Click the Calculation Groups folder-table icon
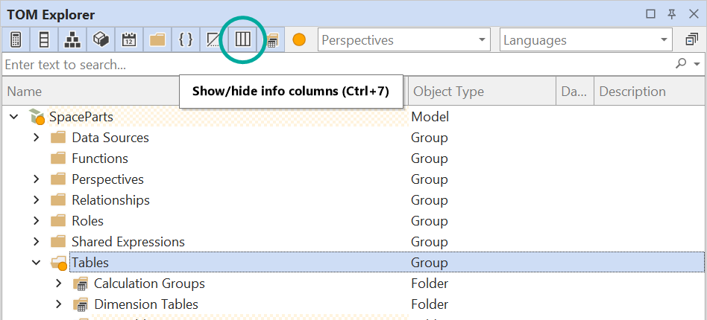This screenshot has width=707, height=320. (x=81, y=284)
